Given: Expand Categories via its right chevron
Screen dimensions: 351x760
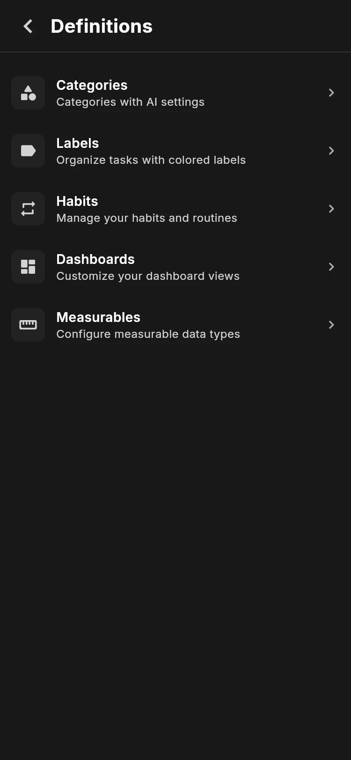Looking at the screenshot, I should pyautogui.click(x=331, y=93).
